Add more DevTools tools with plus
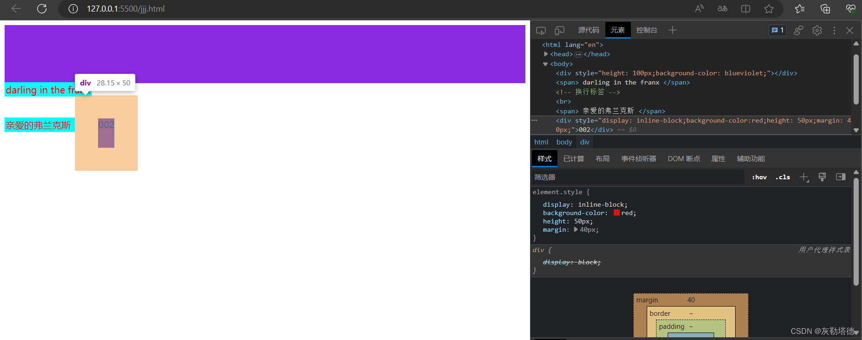This screenshot has height=340, width=862. click(x=672, y=30)
